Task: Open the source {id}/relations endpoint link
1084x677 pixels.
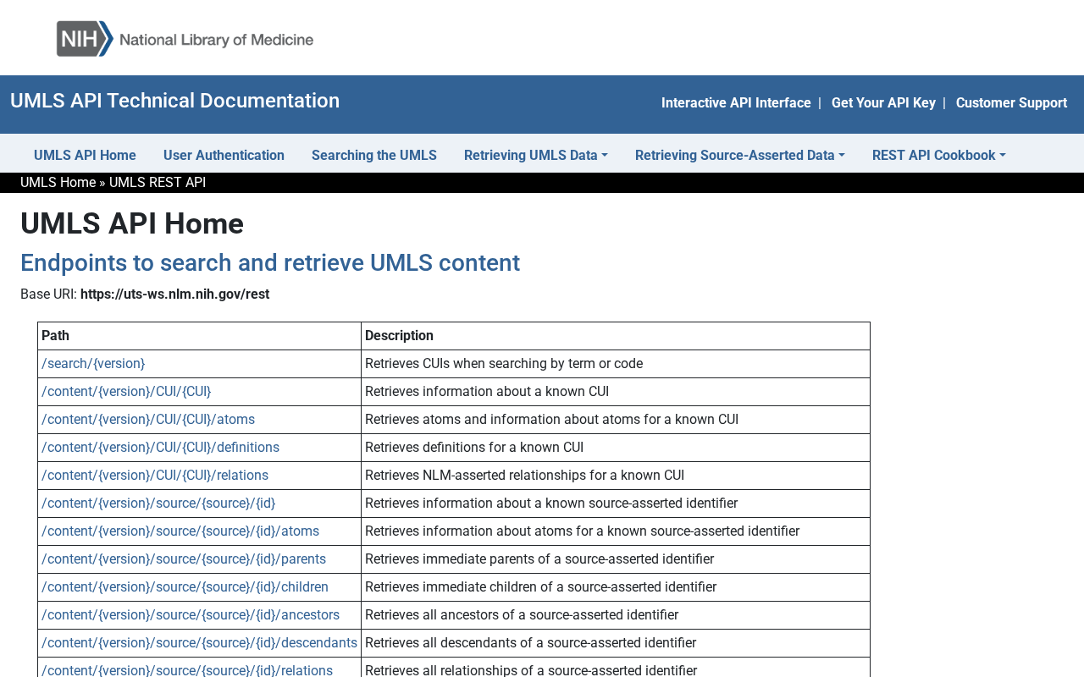Action: click(x=187, y=670)
